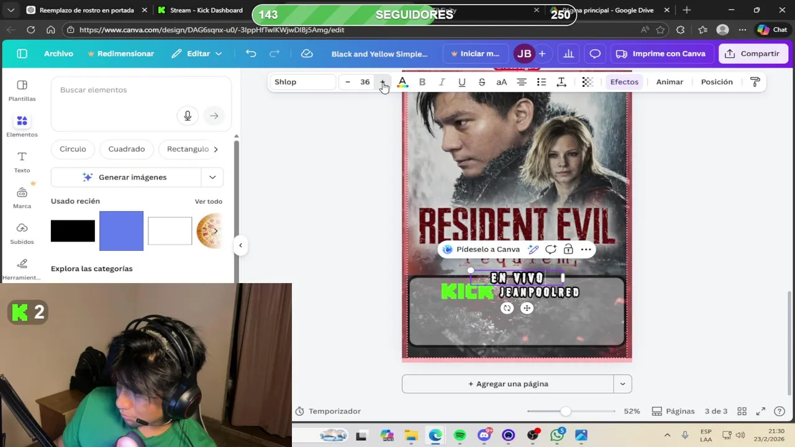Collapse the side panel arrow
The image size is (795, 447).
click(x=240, y=245)
